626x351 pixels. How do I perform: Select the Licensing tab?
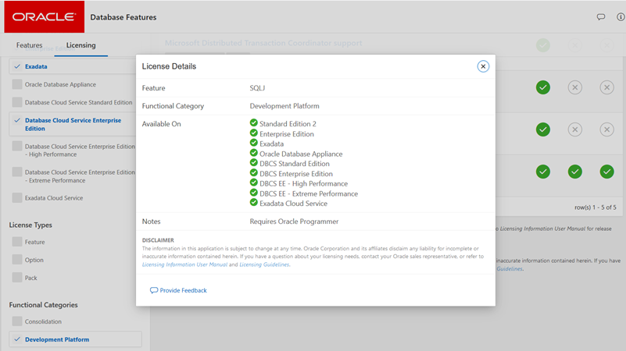(80, 45)
